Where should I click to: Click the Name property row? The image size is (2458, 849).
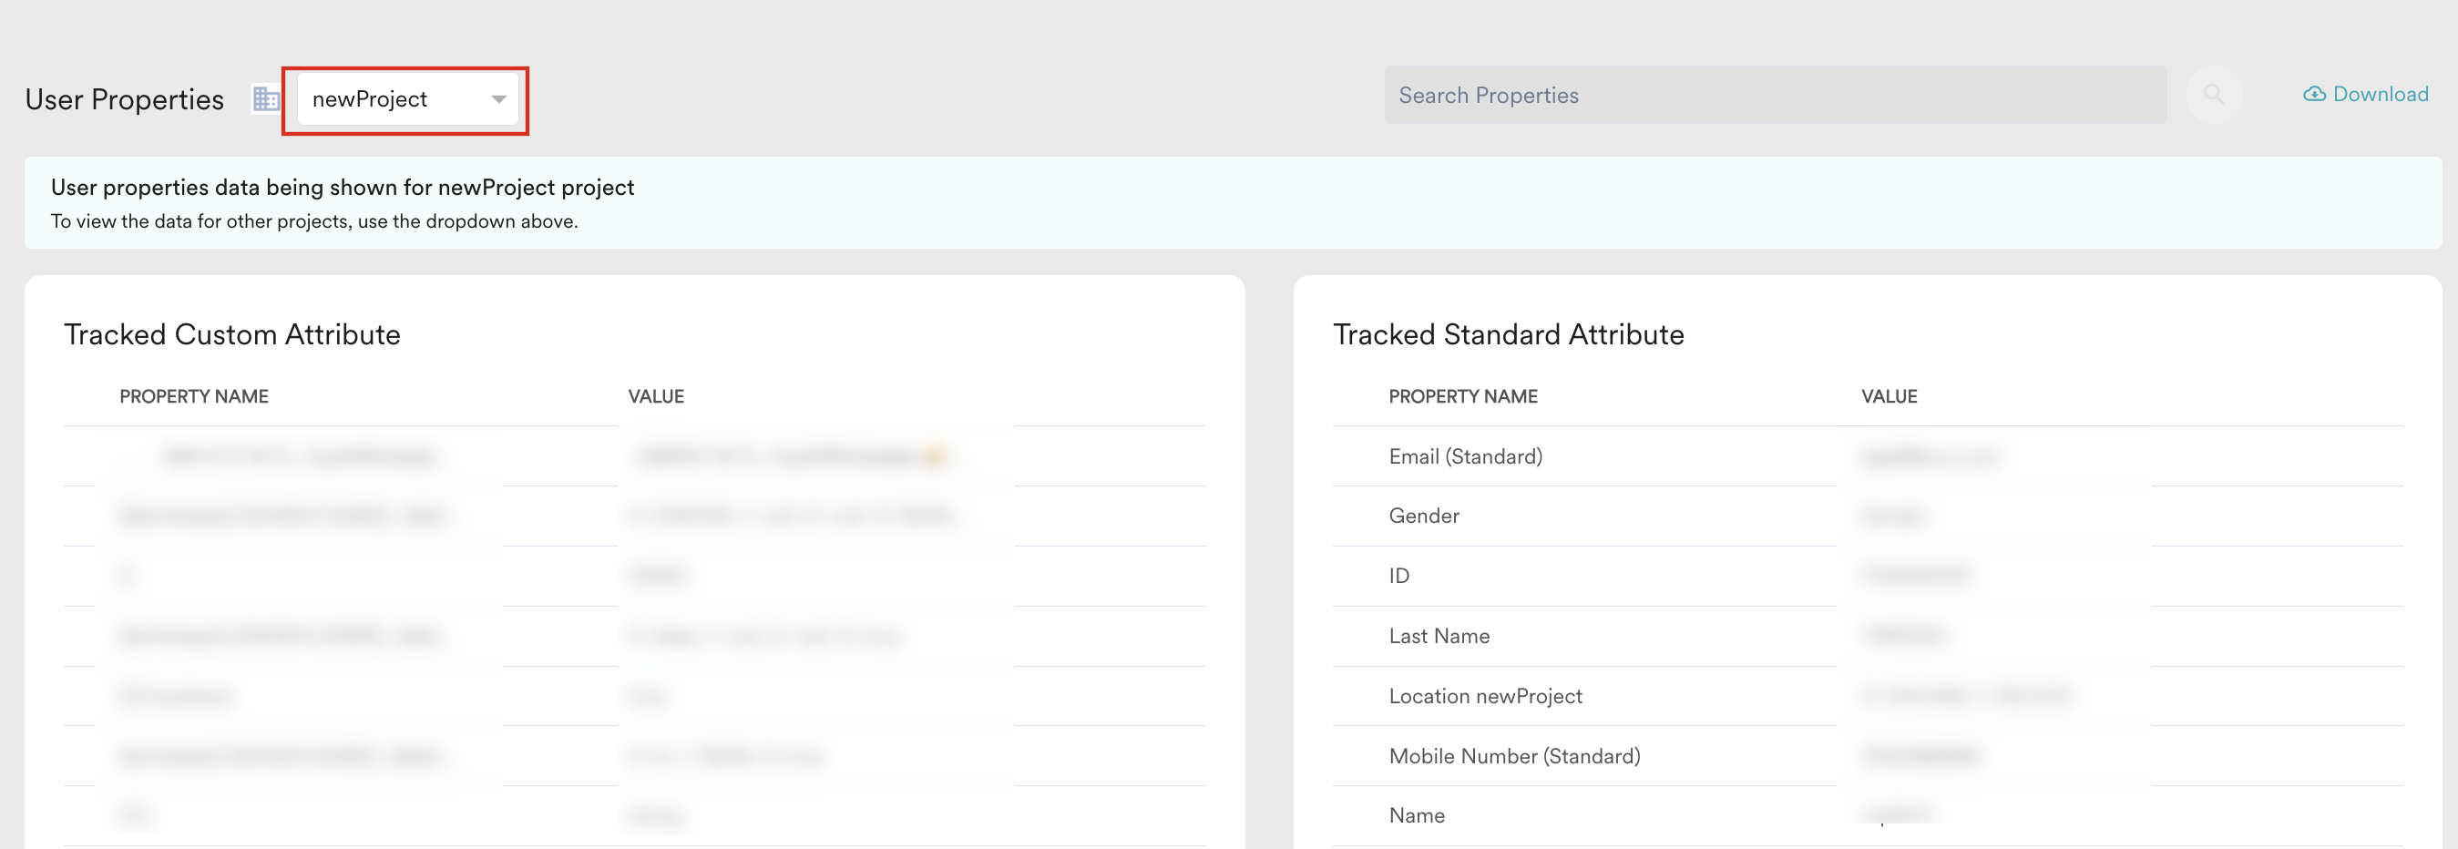[1868, 815]
